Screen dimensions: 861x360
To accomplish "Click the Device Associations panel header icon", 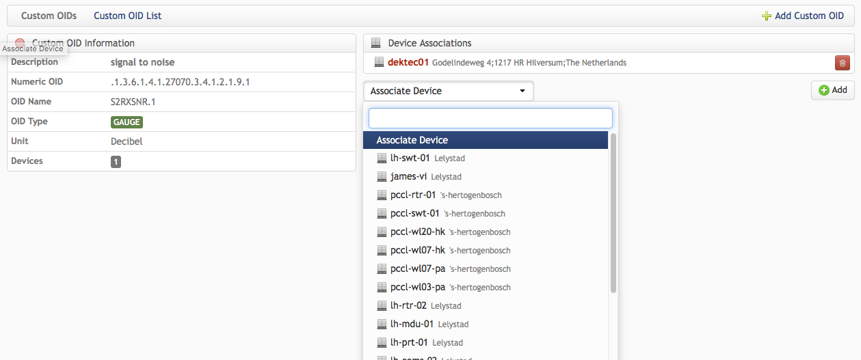I will tap(375, 43).
